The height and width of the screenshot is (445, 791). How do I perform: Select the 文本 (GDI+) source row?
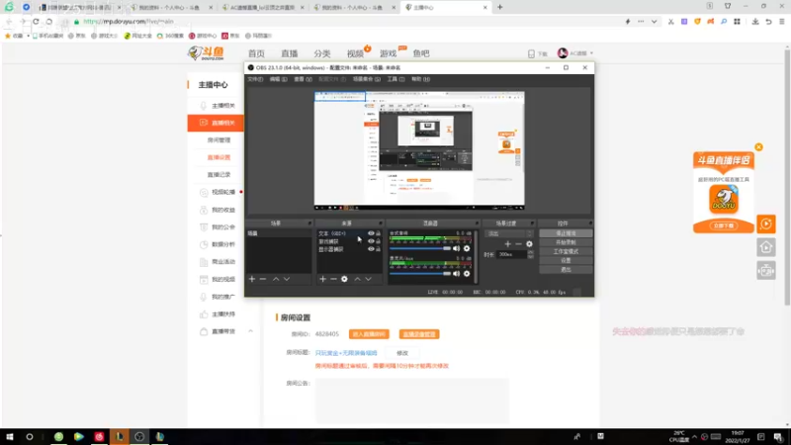(349, 233)
